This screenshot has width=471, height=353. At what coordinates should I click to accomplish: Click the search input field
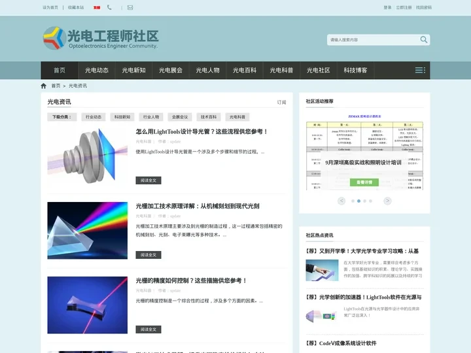click(x=372, y=40)
